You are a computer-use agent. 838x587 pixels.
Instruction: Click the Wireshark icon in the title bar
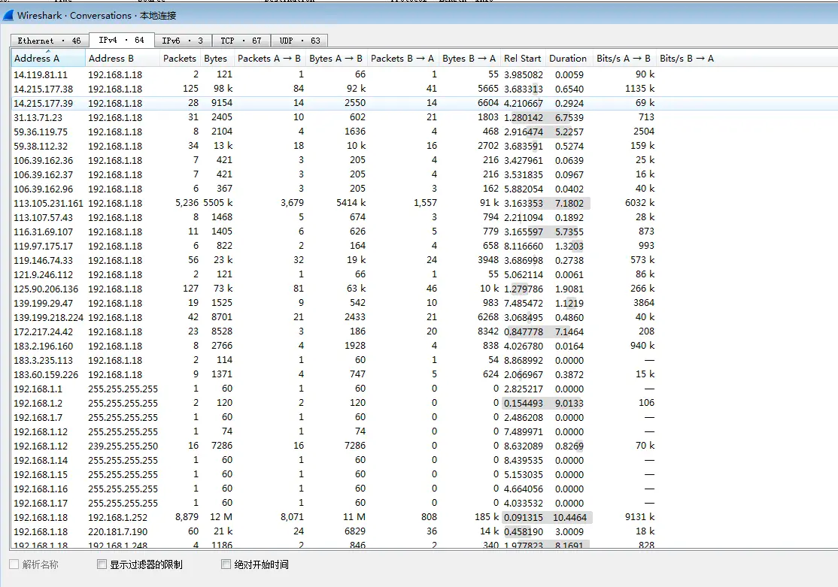tap(8, 15)
